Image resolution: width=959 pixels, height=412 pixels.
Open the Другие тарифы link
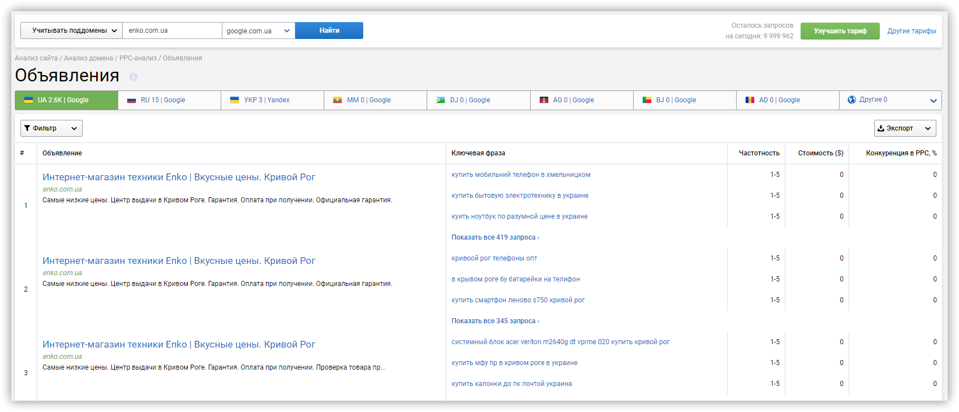click(x=911, y=31)
